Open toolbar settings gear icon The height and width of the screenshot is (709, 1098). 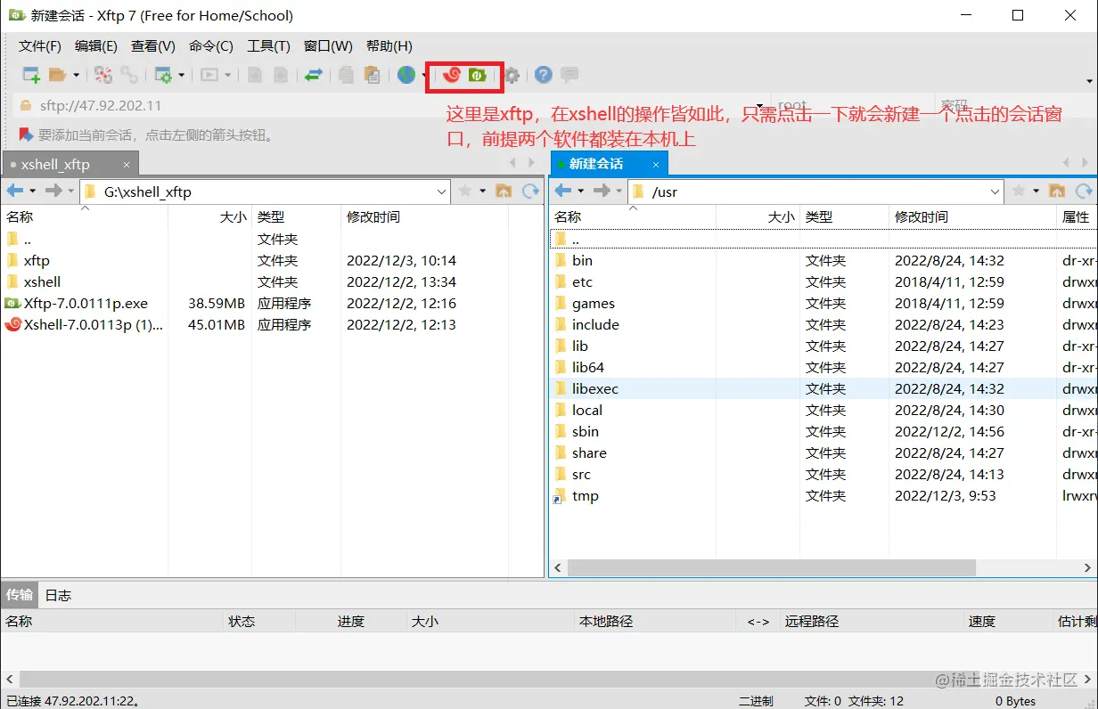(511, 76)
